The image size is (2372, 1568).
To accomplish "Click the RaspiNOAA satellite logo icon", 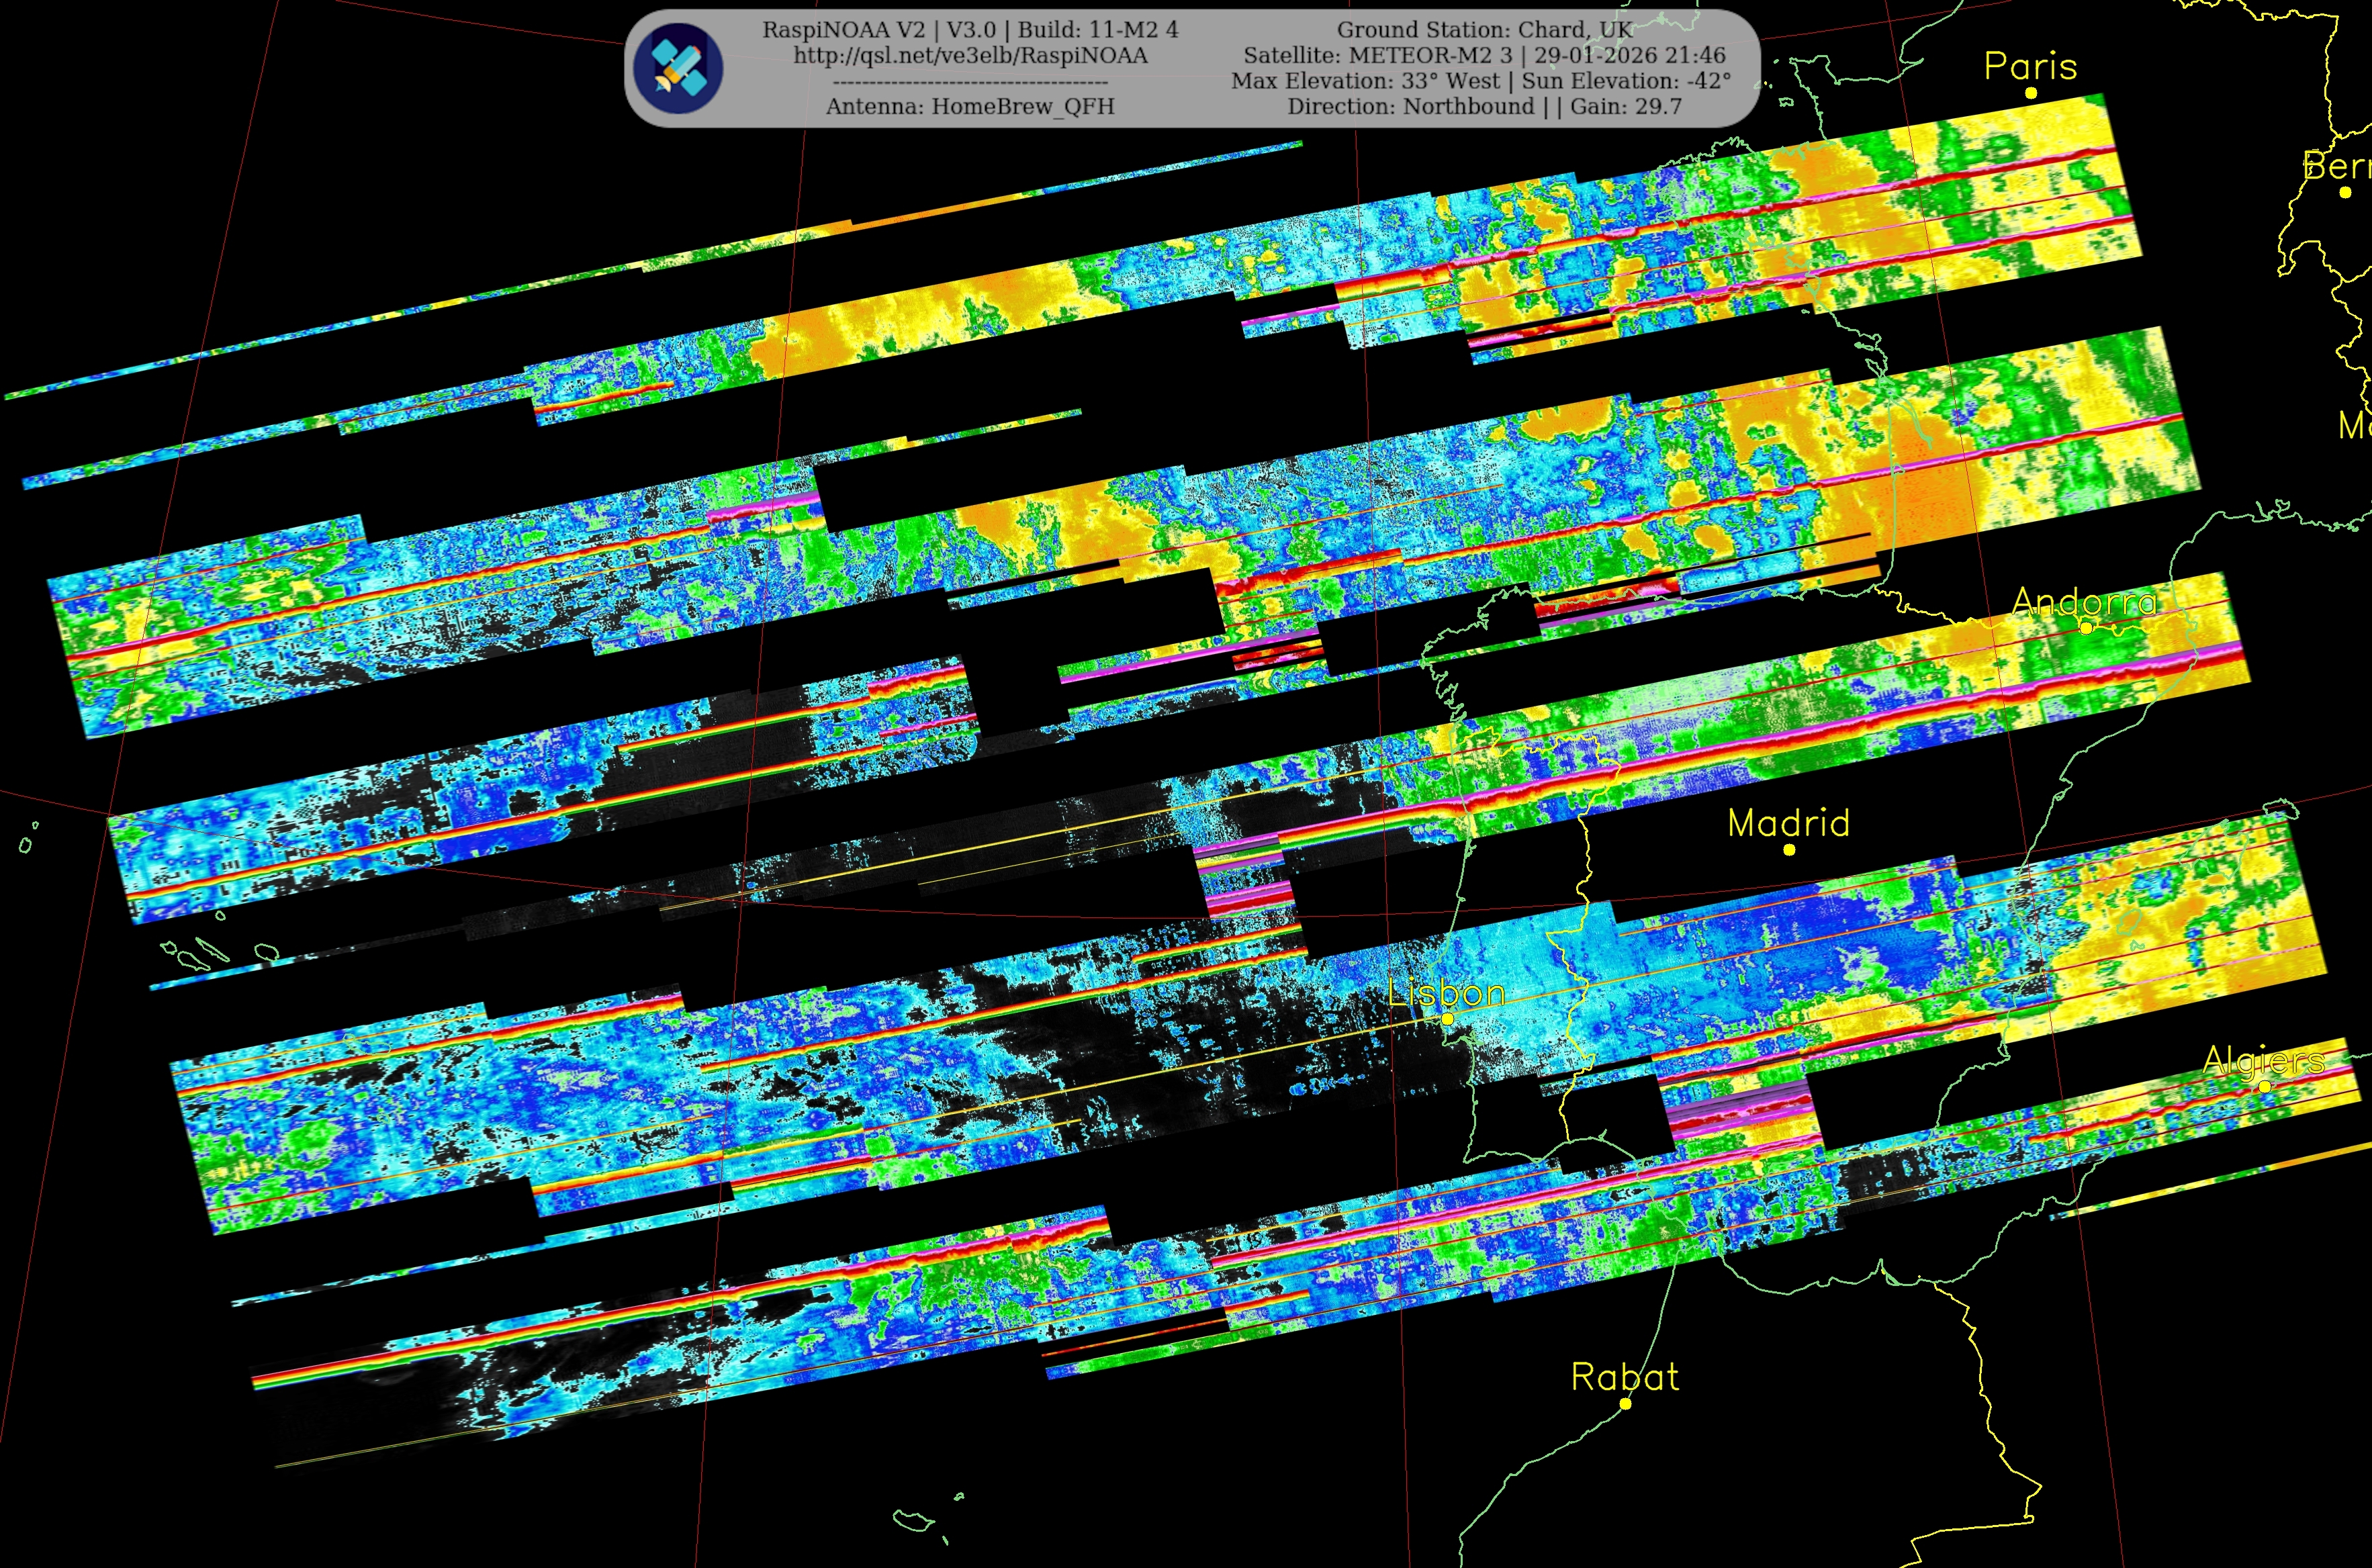I will click(x=679, y=68).
